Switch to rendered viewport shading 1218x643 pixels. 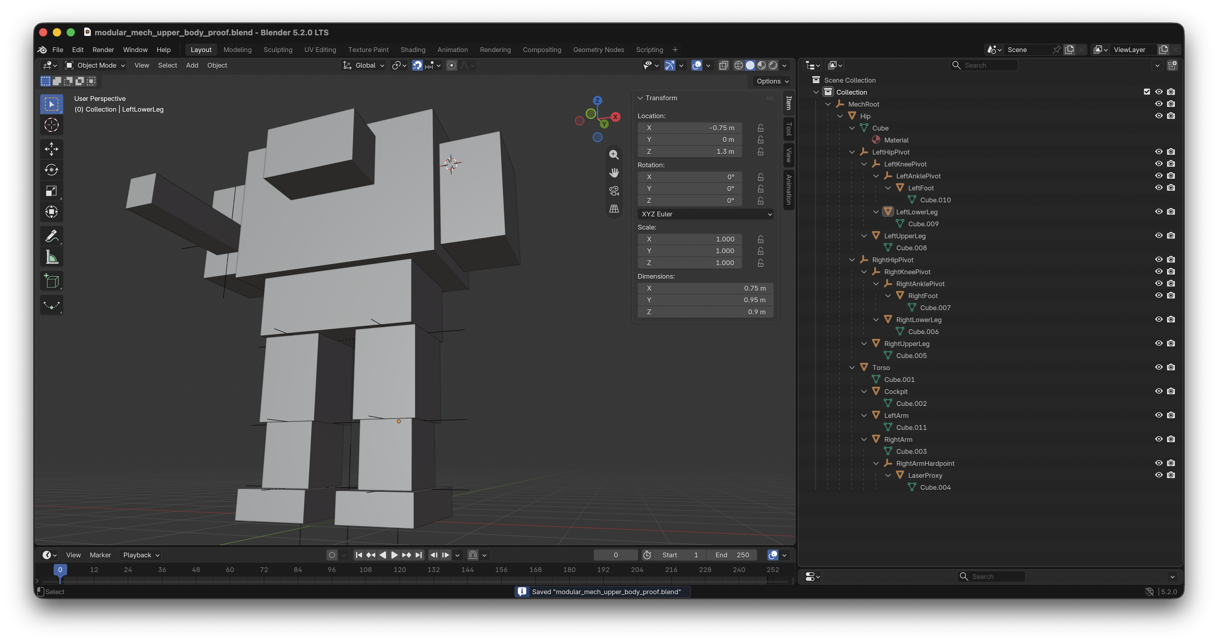[773, 66]
